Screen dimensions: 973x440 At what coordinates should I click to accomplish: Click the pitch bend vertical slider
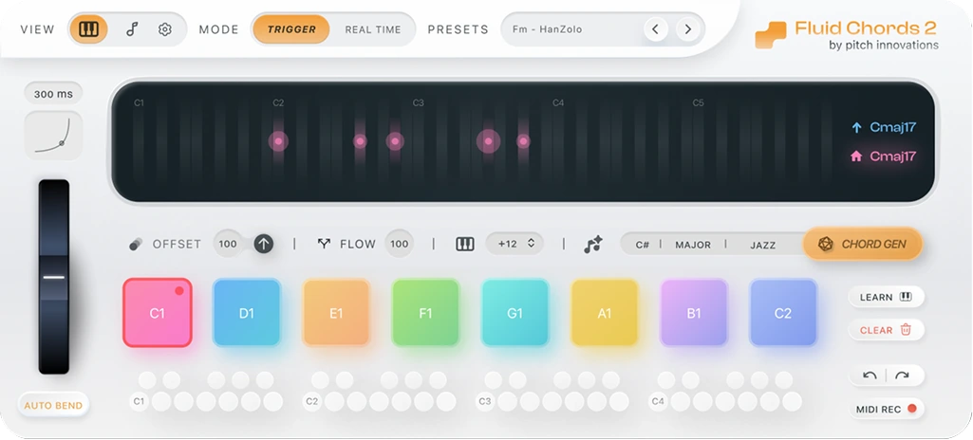pyautogui.click(x=54, y=277)
